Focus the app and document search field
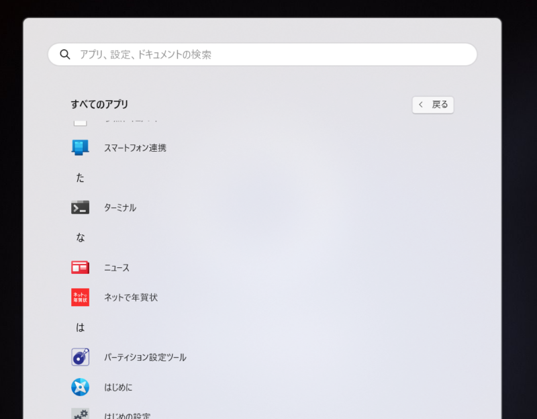 262,54
